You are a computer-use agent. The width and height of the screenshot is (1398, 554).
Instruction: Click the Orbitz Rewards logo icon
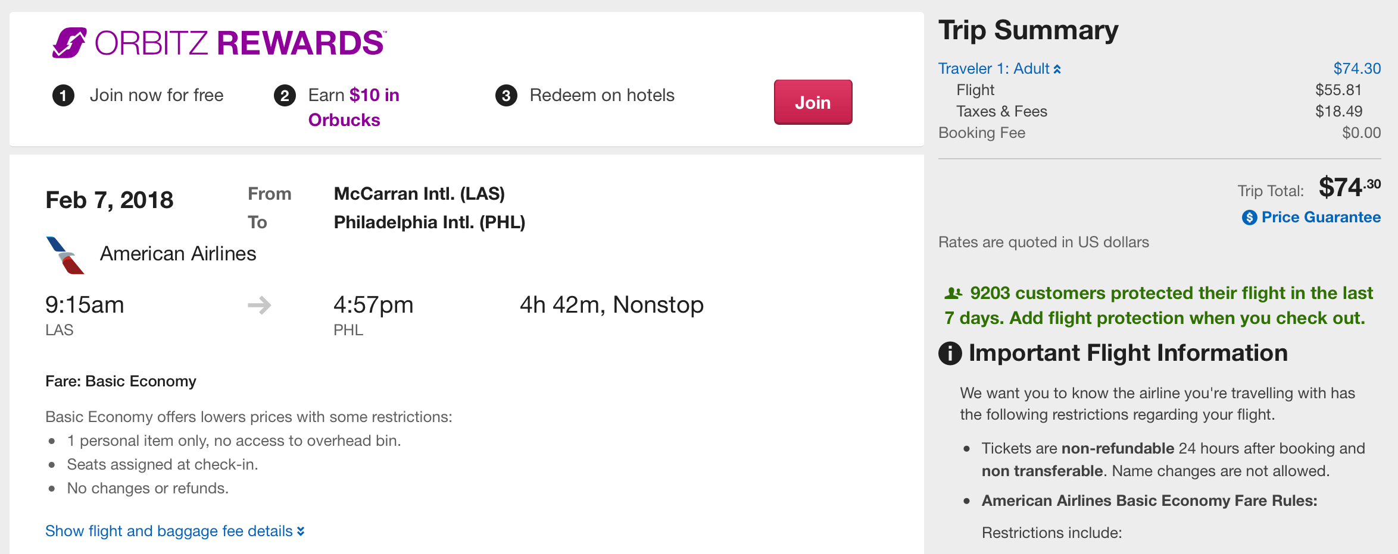(x=69, y=43)
